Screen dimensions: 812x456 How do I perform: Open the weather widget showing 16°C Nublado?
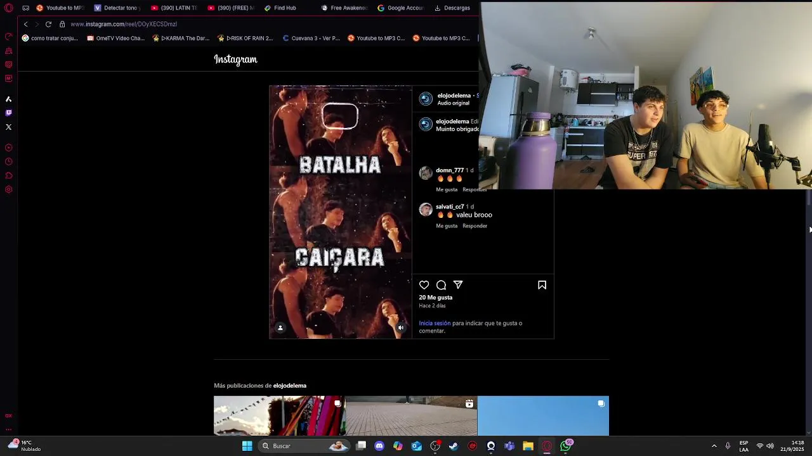click(x=24, y=446)
